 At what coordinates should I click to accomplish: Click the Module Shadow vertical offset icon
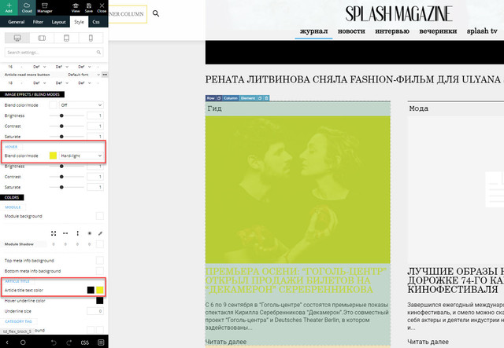coord(77,233)
